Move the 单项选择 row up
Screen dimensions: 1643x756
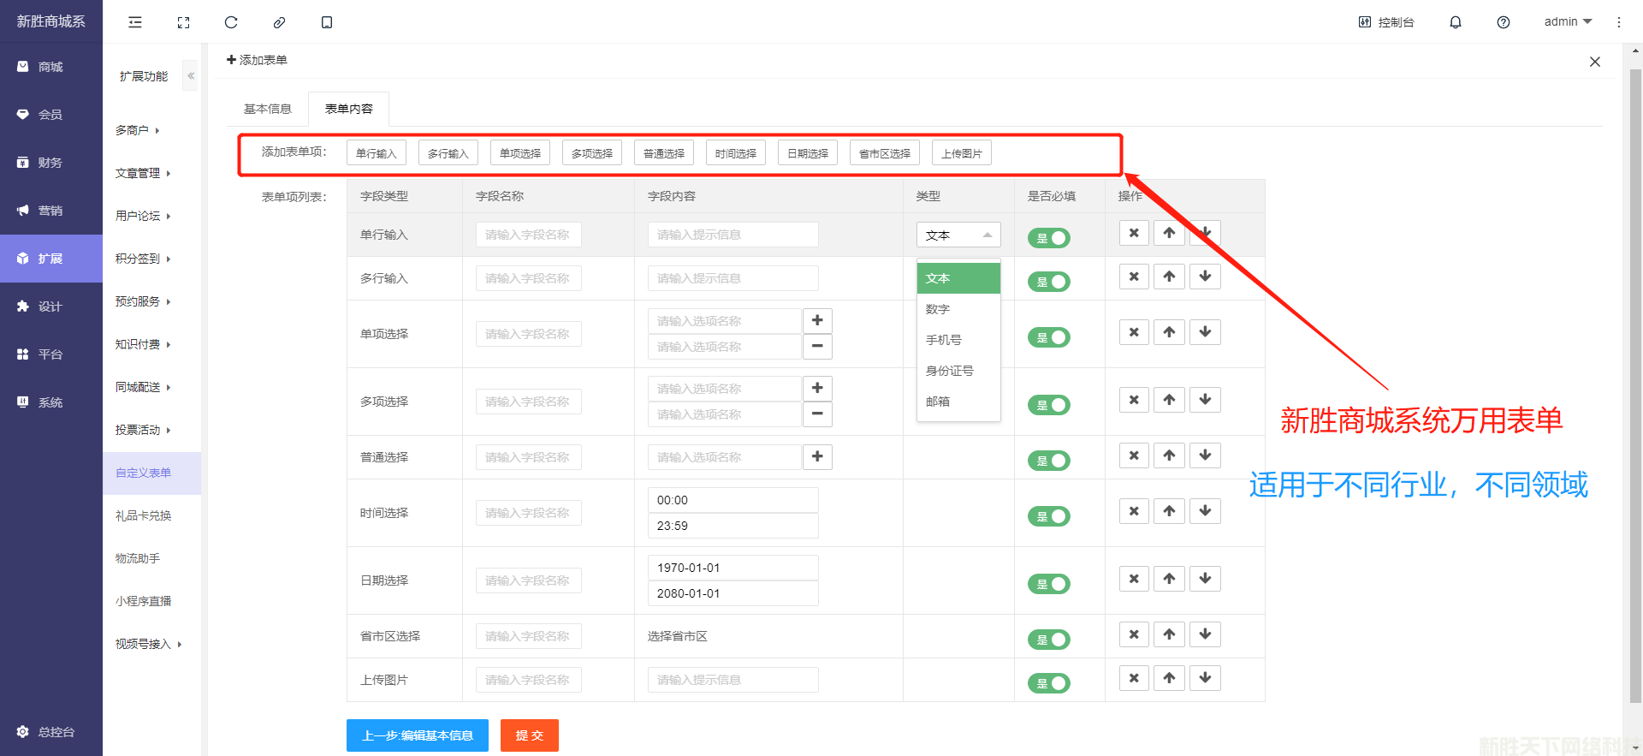pos(1169,332)
